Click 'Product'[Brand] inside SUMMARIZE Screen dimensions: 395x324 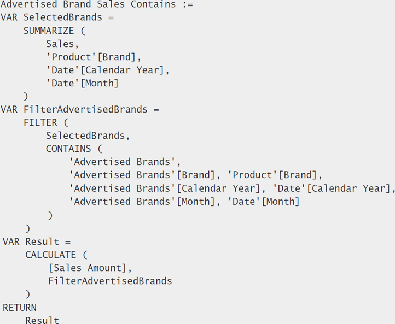point(91,57)
